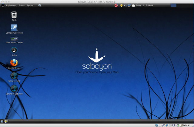Select the Trash desktop icon
Image resolution: width=194 pixels, height=127 pixels.
point(14,16)
